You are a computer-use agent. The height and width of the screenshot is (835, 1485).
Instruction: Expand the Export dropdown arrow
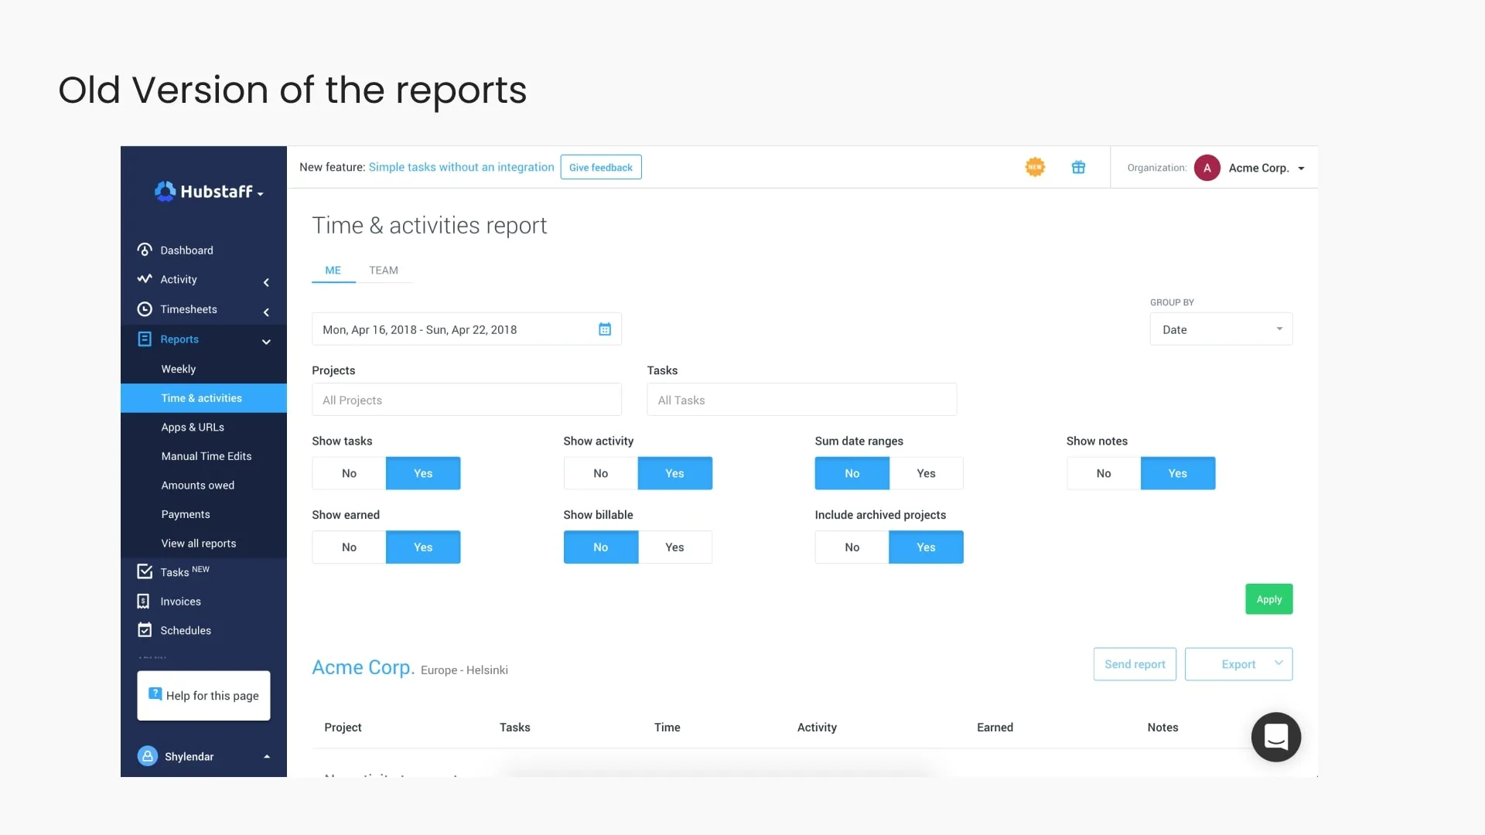pos(1278,663)
